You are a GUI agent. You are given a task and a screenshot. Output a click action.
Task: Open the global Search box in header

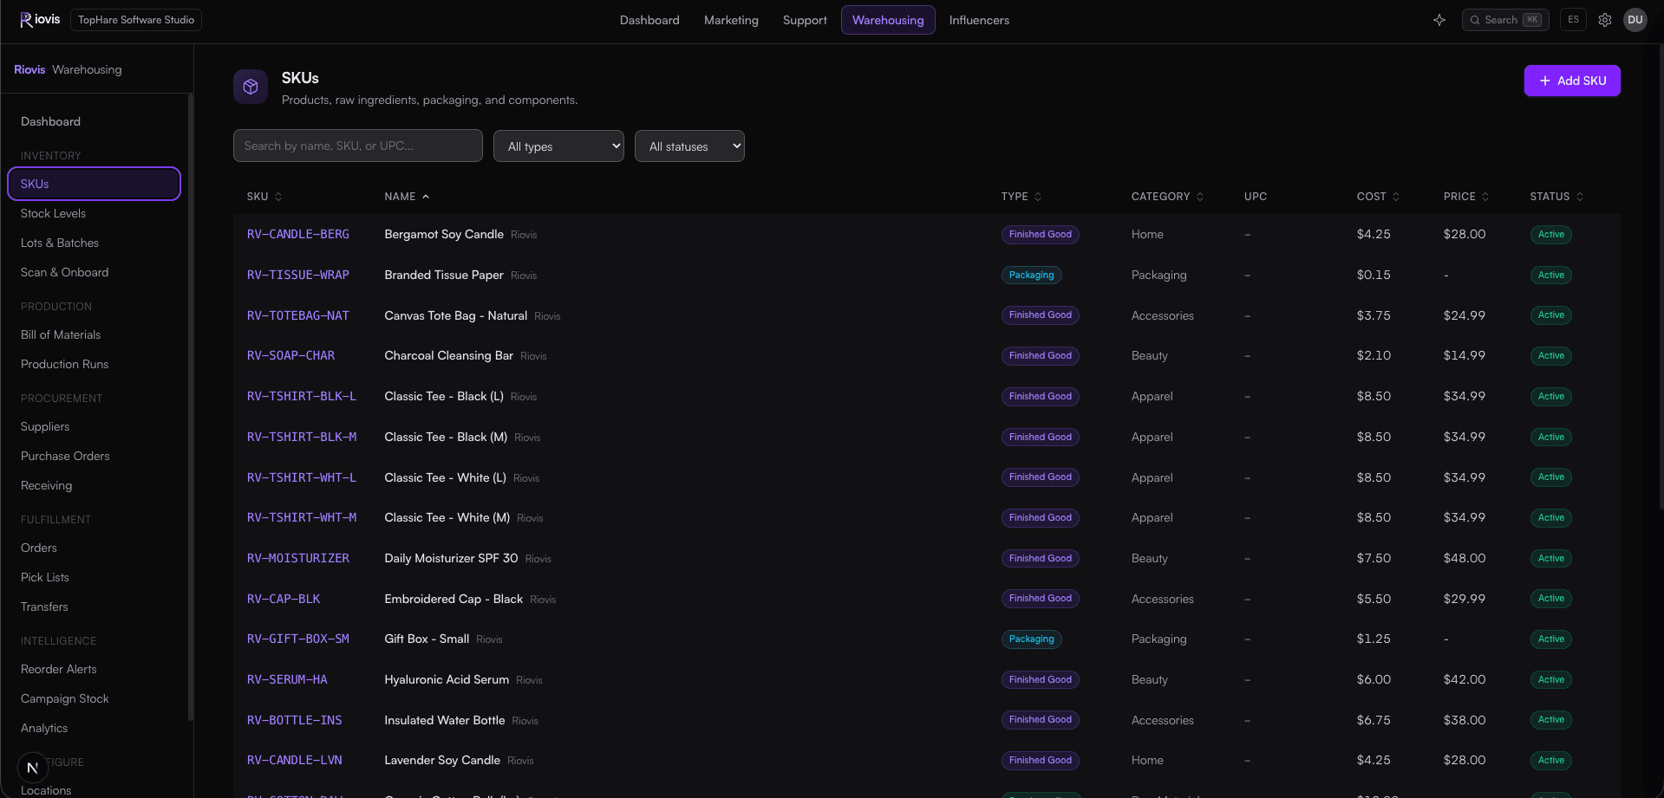[1505, 20]
